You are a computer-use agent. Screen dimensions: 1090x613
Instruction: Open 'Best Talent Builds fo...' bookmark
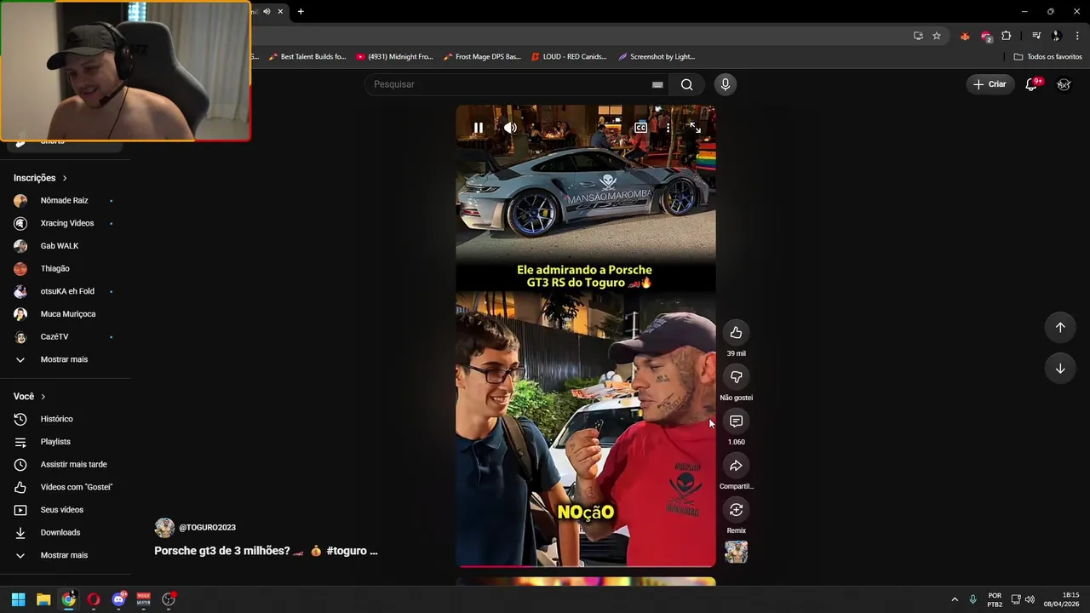pos(307,57)
